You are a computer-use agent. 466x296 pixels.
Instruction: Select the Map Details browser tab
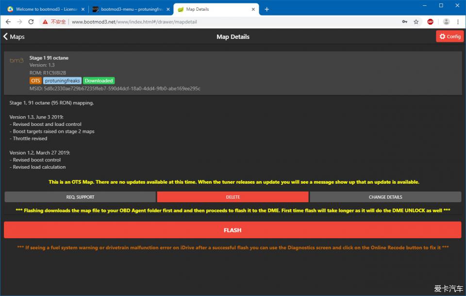point(216,9)
